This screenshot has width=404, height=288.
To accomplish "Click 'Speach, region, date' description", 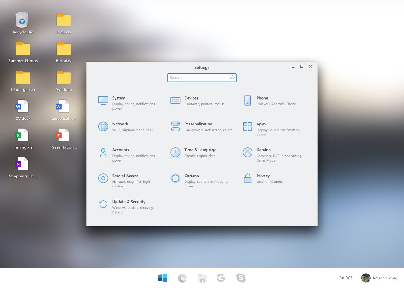I will point(200,156).
